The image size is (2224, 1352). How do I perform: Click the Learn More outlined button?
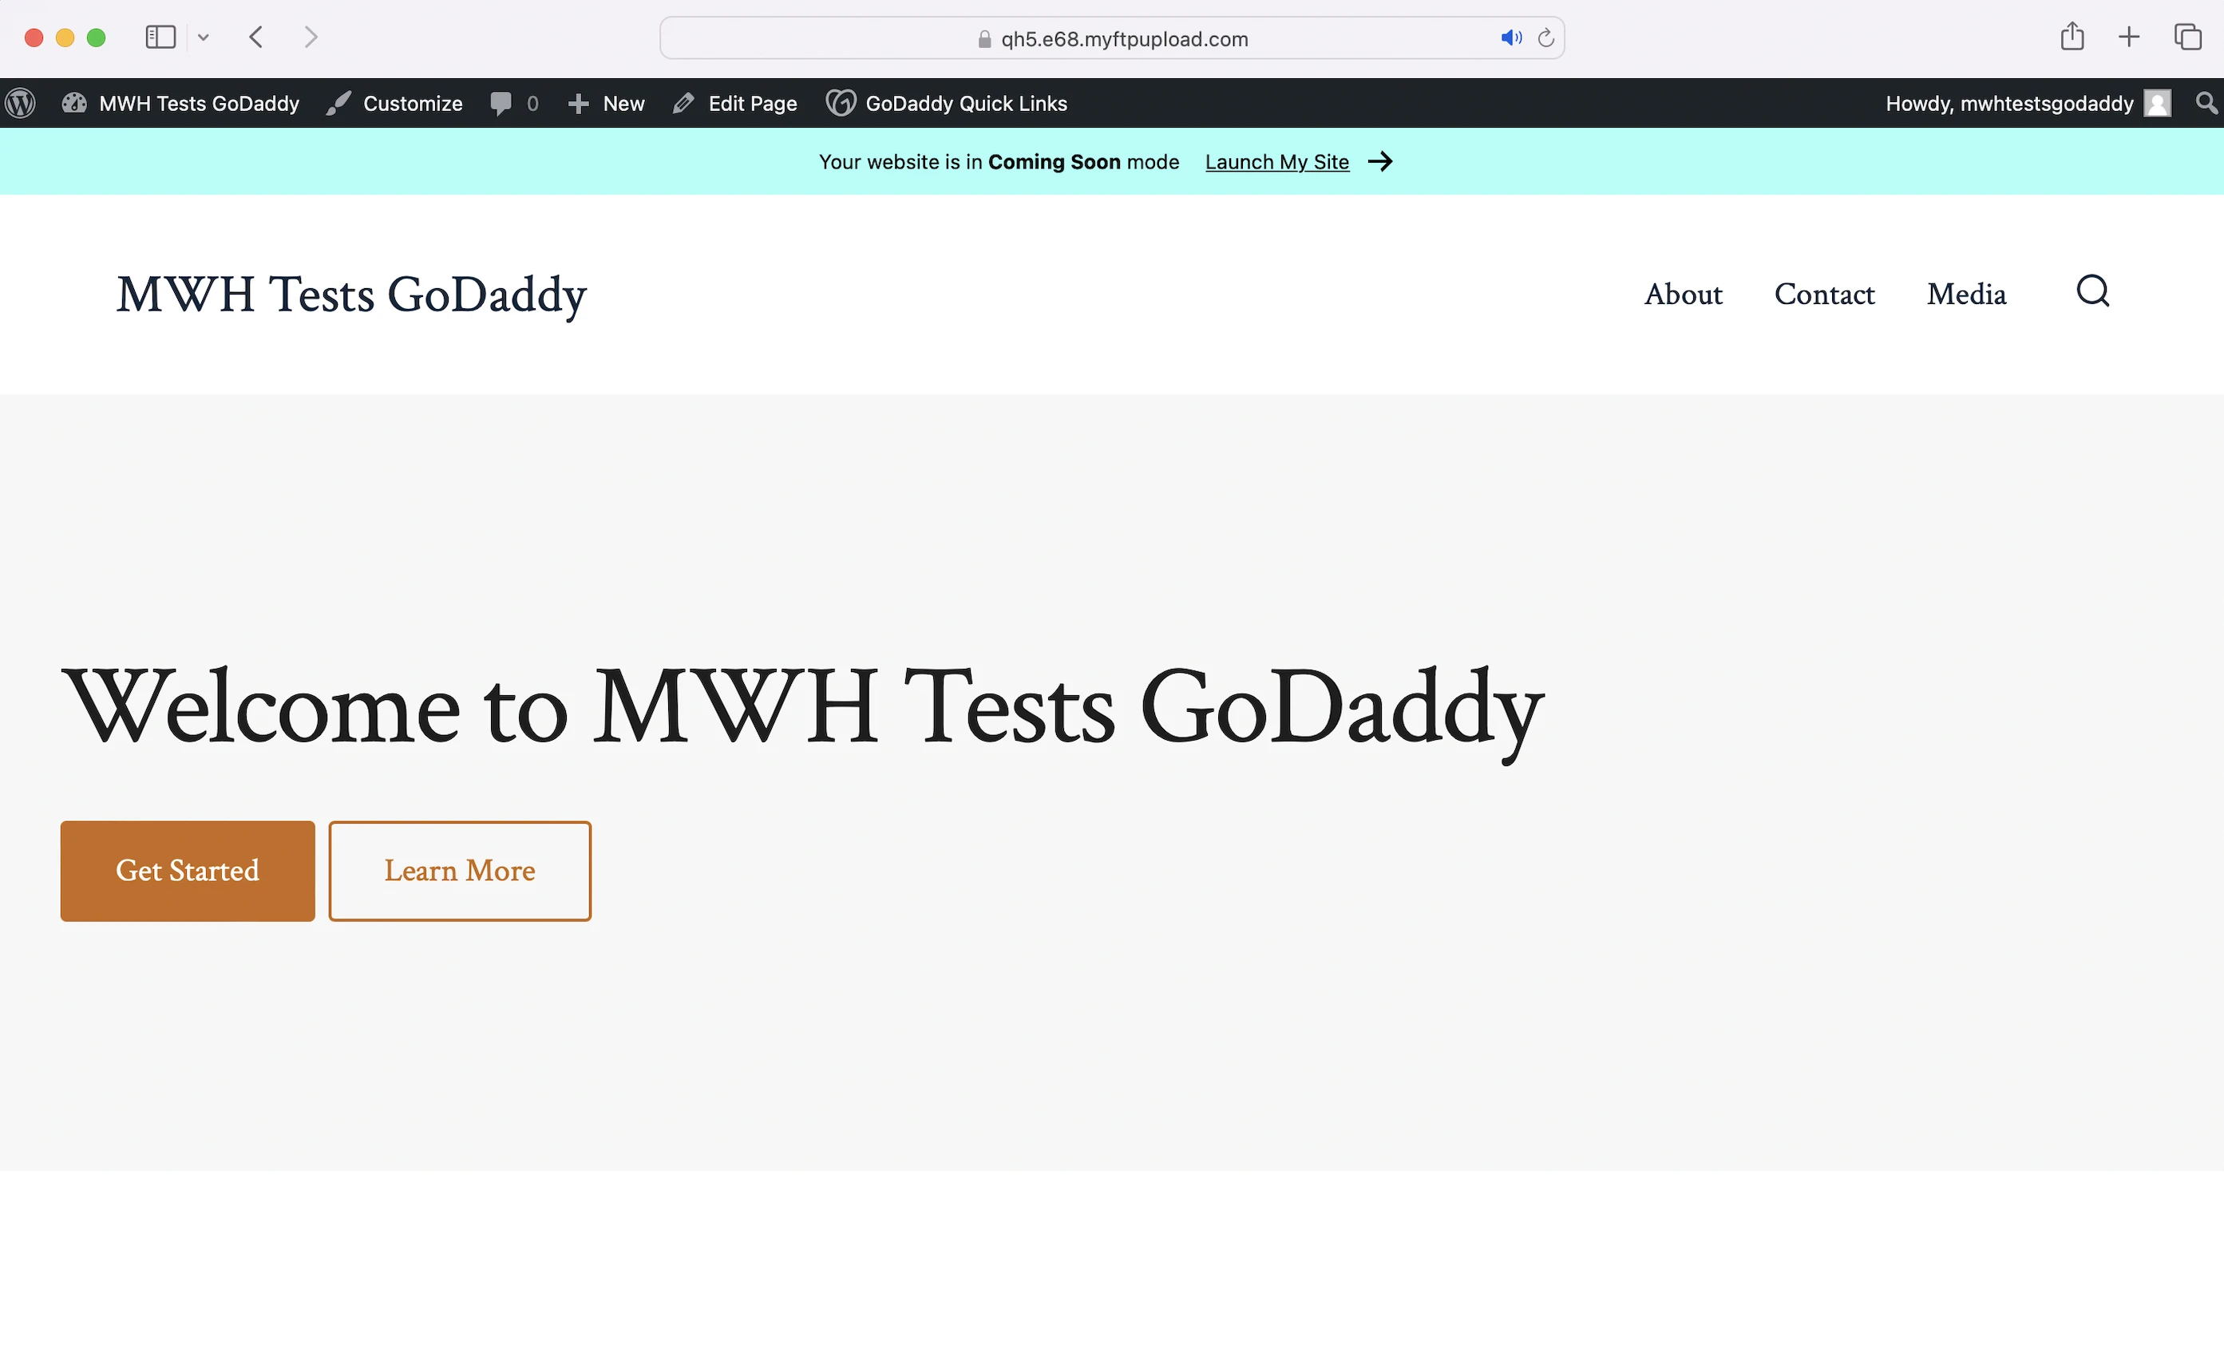(x=460, y=870)
